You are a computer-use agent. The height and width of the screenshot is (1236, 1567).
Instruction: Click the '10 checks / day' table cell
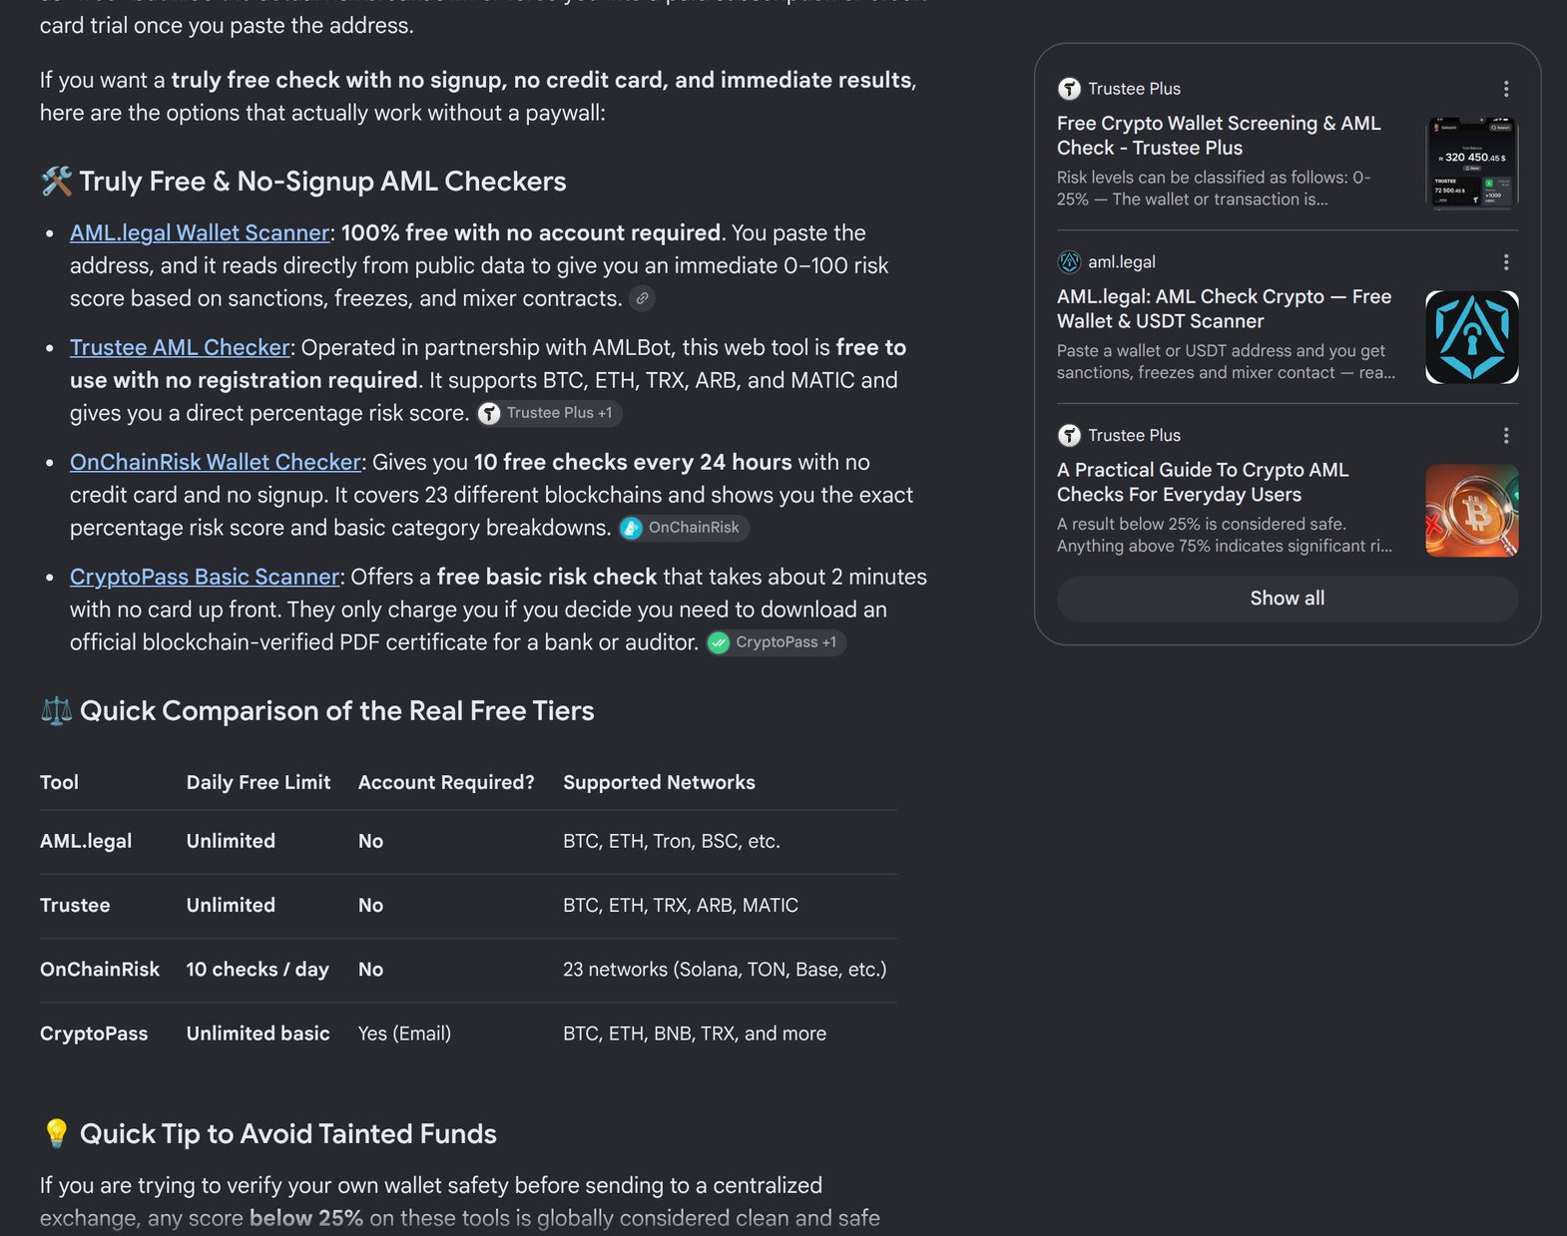pos(258,970)
